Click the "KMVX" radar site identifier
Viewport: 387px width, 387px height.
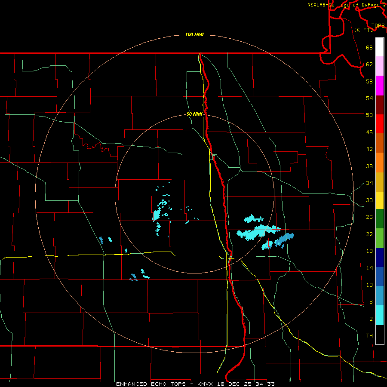[x=205, y=384]
